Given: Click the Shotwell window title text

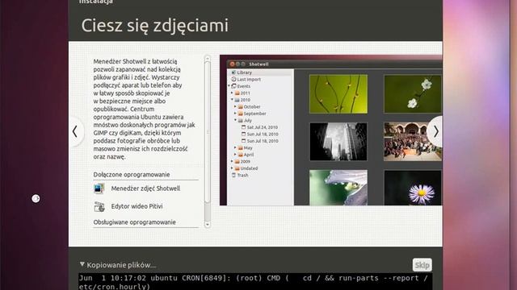Looking at the screenshot, I should pyautogui.click(x=258, y=64).
